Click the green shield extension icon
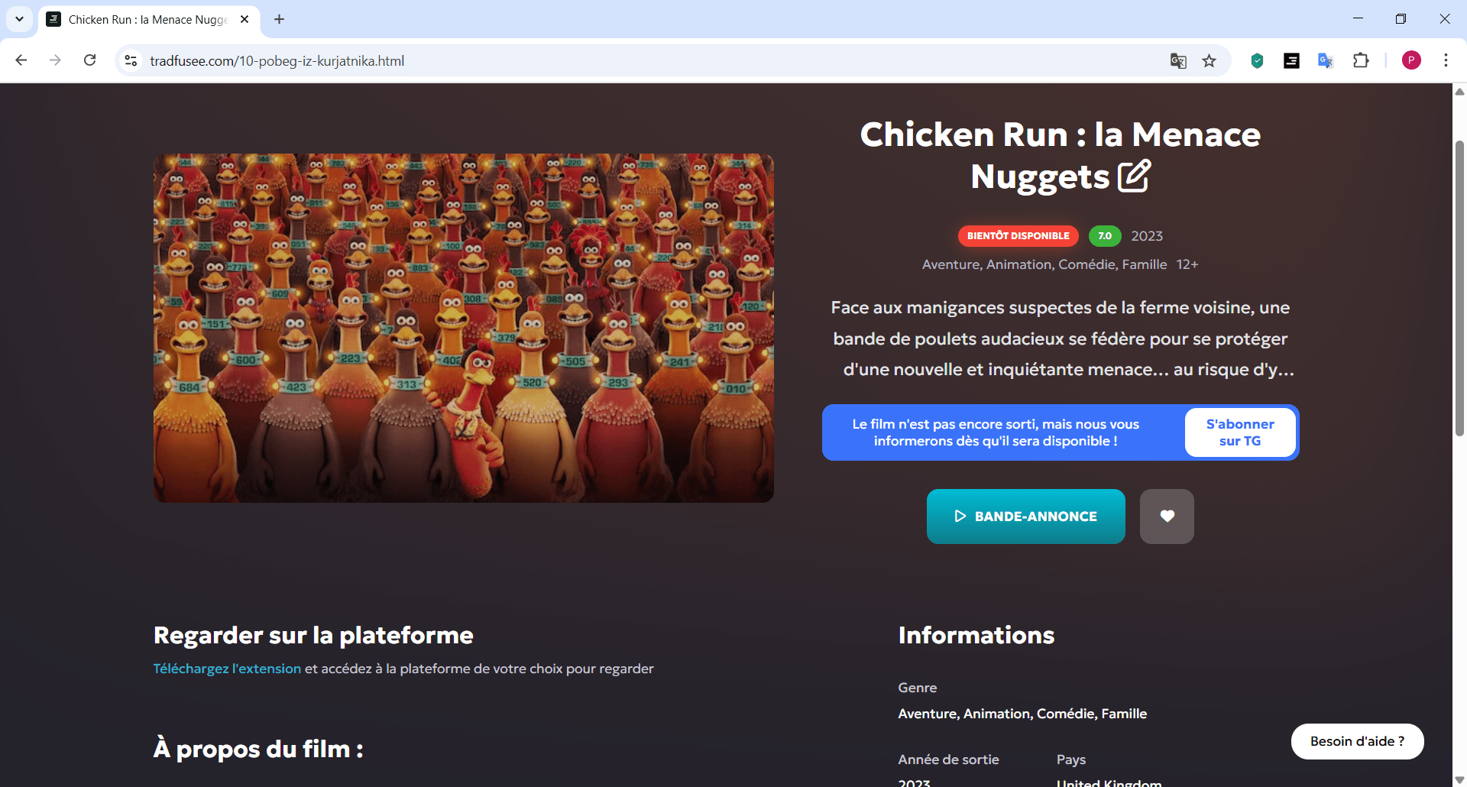 [x=1257, y=61]
